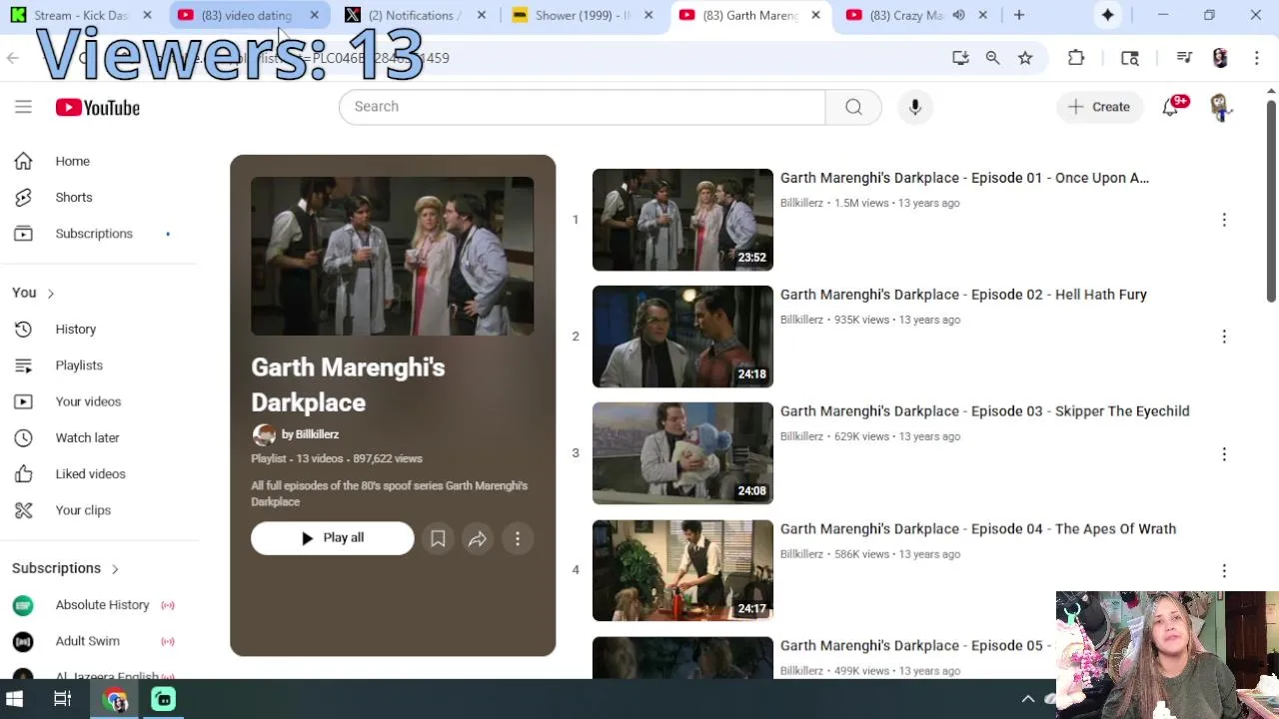Screen dimensions: 1279x719
Task: Close the video dating tab
Action: click(x=315, y=15)
